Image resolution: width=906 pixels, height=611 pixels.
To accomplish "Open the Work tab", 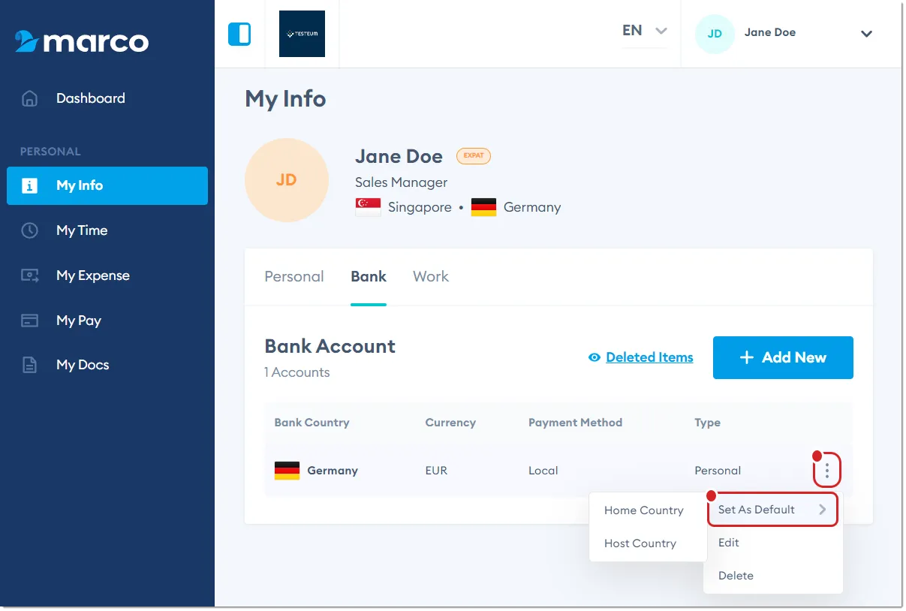I will 431,276.
